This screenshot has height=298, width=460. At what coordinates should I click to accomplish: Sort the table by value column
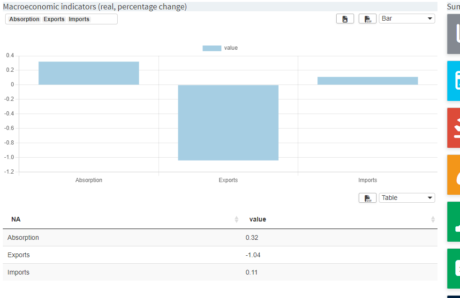click(432, 219)
